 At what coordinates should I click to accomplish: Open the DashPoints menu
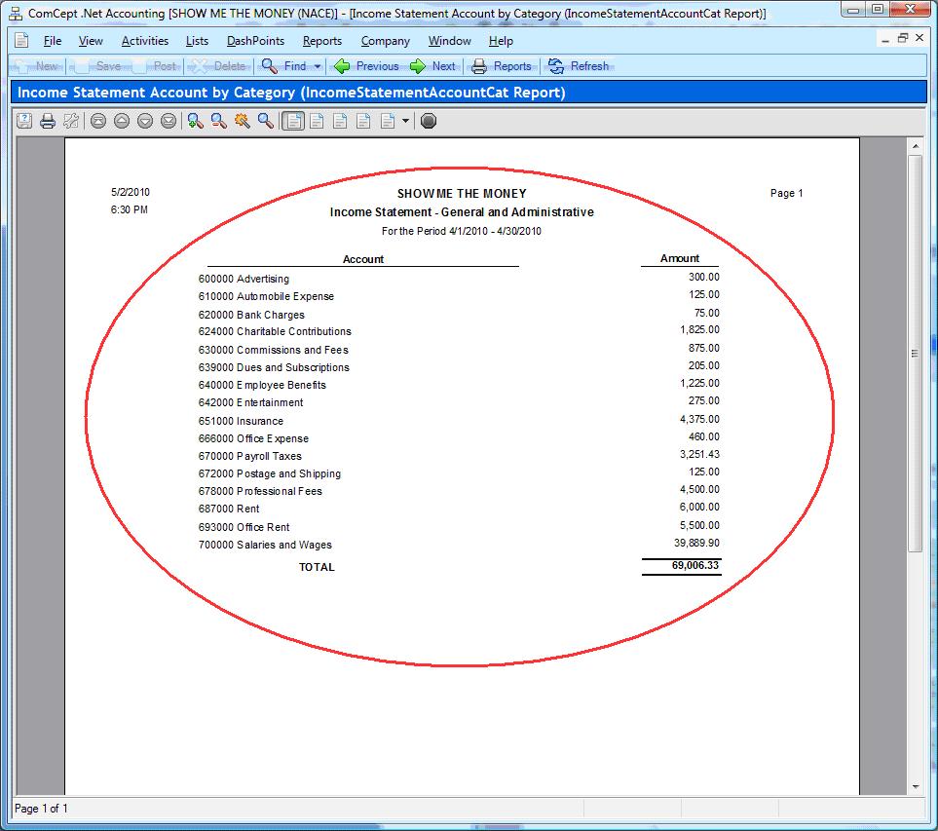click(255, 41)
